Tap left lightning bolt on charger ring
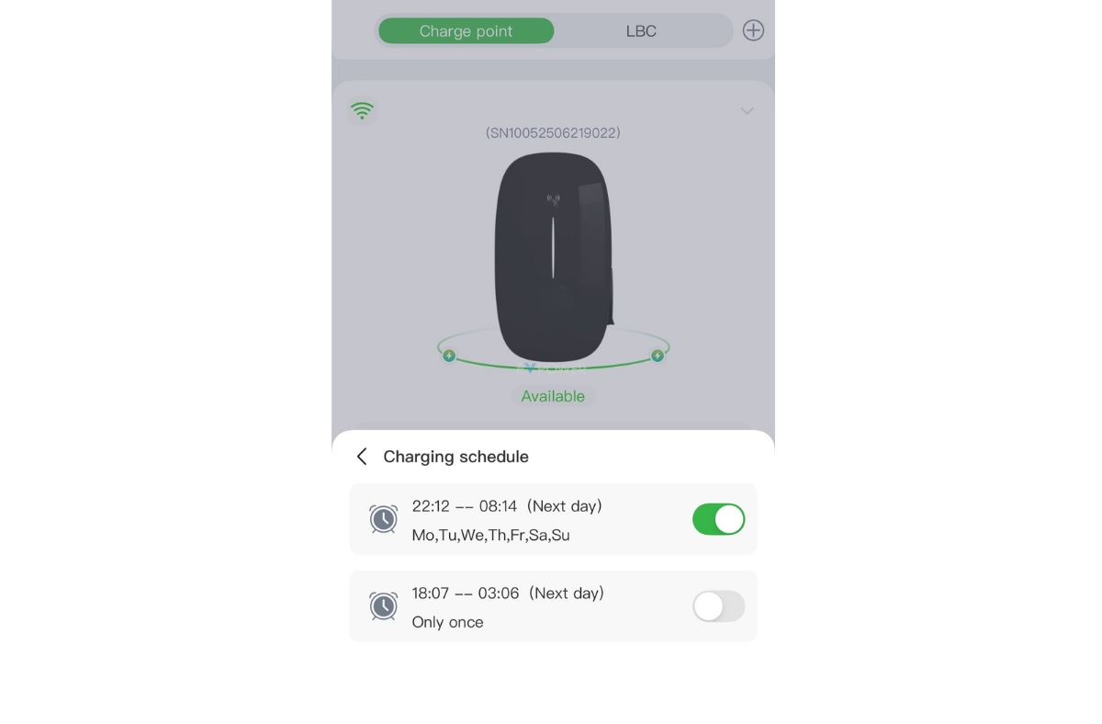This screenshot has height=724, width=1102. tap(449, 356)
